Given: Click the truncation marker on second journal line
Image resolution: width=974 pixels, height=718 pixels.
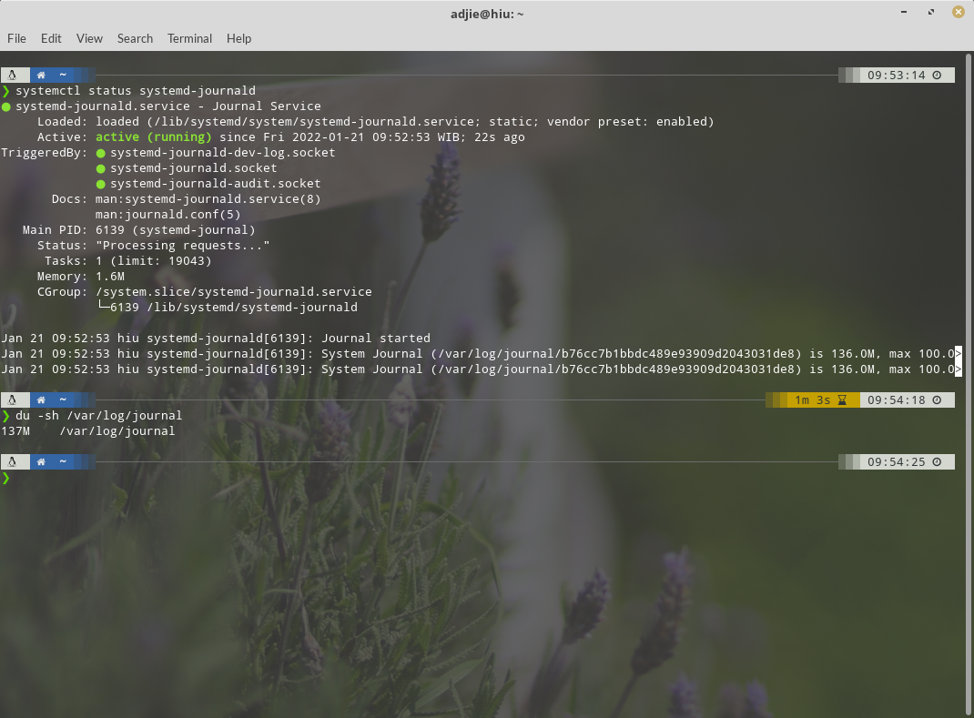Looking at the screenshot, I should coord(959,354).
